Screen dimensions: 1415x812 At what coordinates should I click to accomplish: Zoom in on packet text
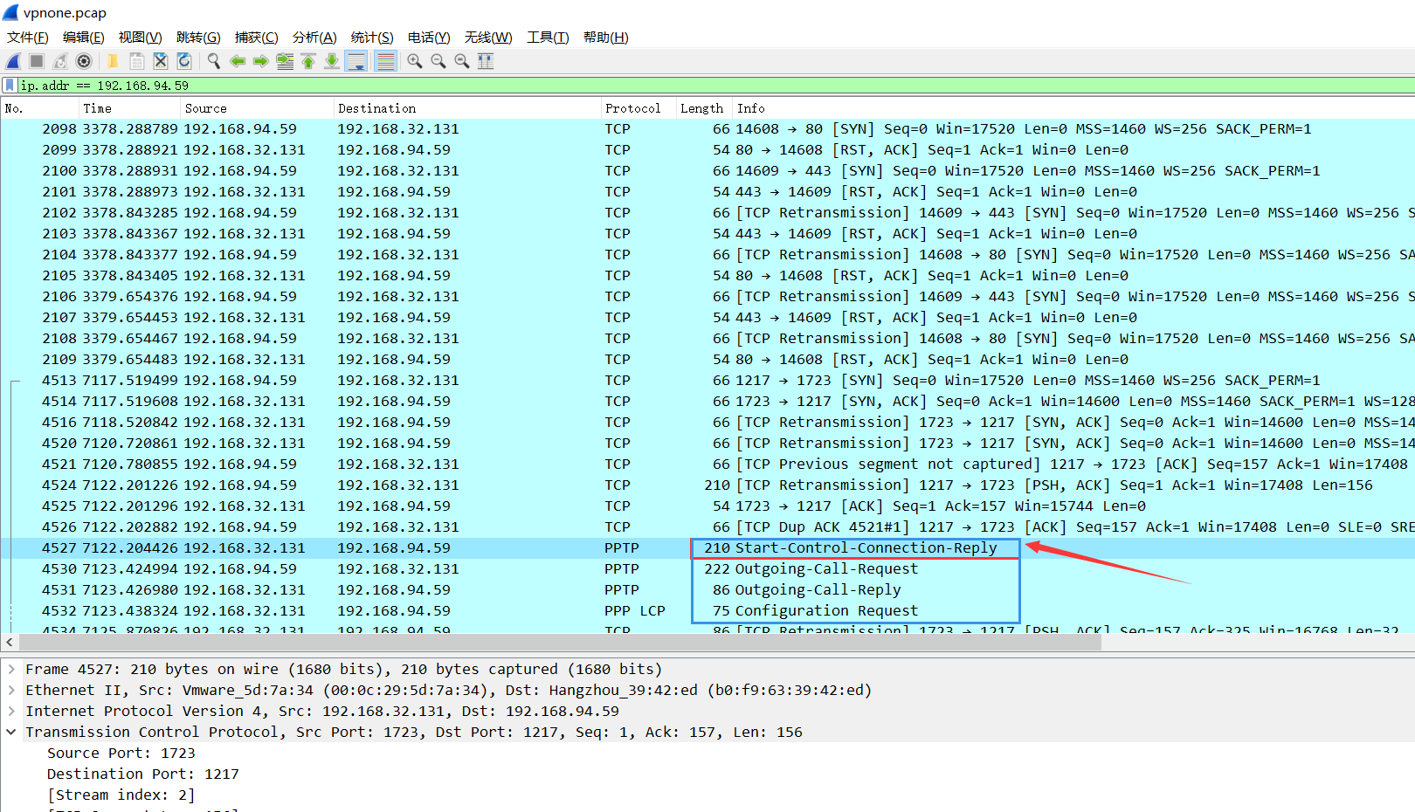click(x=415, y=61)
